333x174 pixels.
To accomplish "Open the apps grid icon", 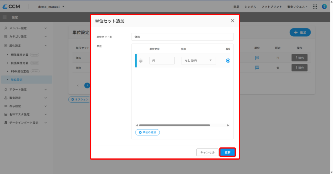I will (x=315, y=6).
